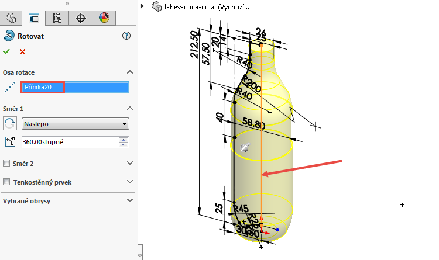The image size is (439, 260).
Task: Cancel Rotovat with red X
Action: 22,52
